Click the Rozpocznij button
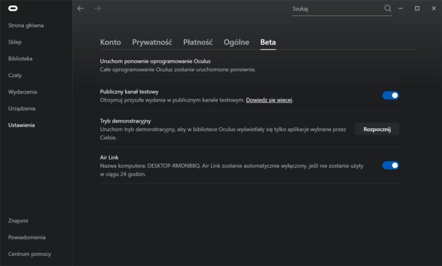Screen dimensions: 442x266 click(x=377, y=129)
